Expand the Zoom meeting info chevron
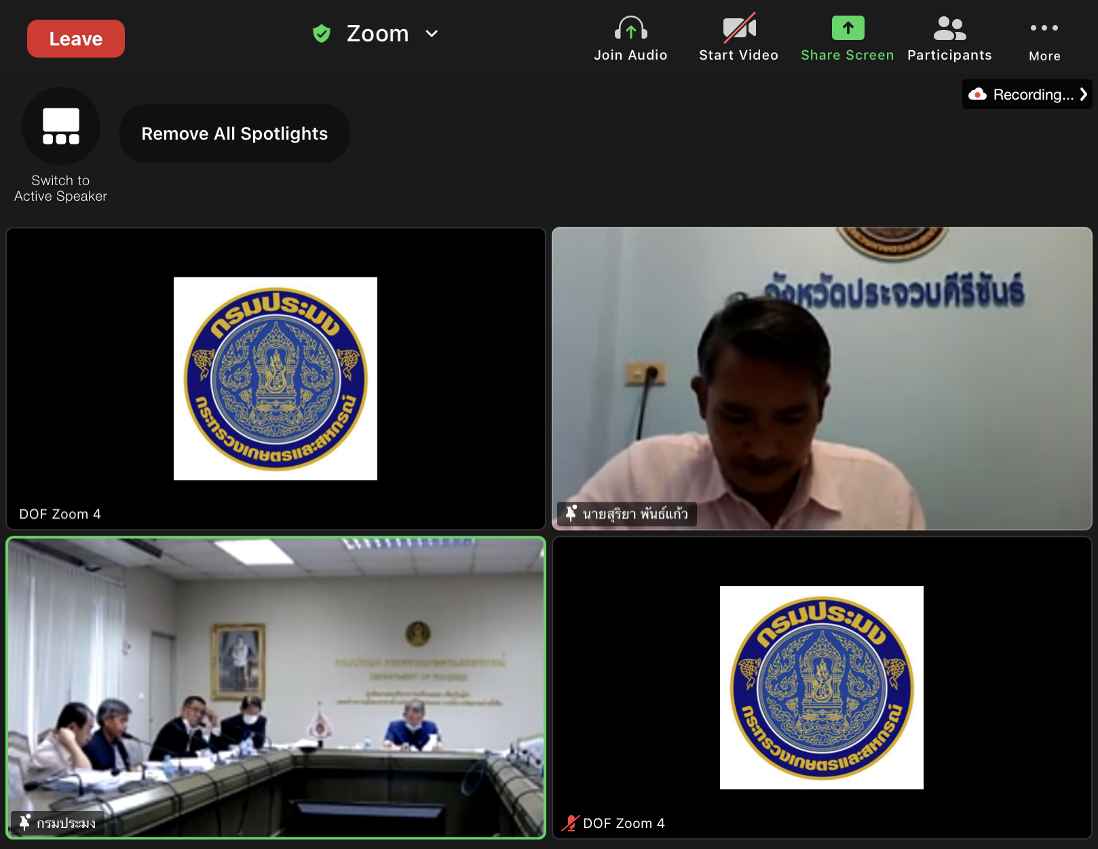This screenshot has height=849, width=1098. tap(432, 33)
